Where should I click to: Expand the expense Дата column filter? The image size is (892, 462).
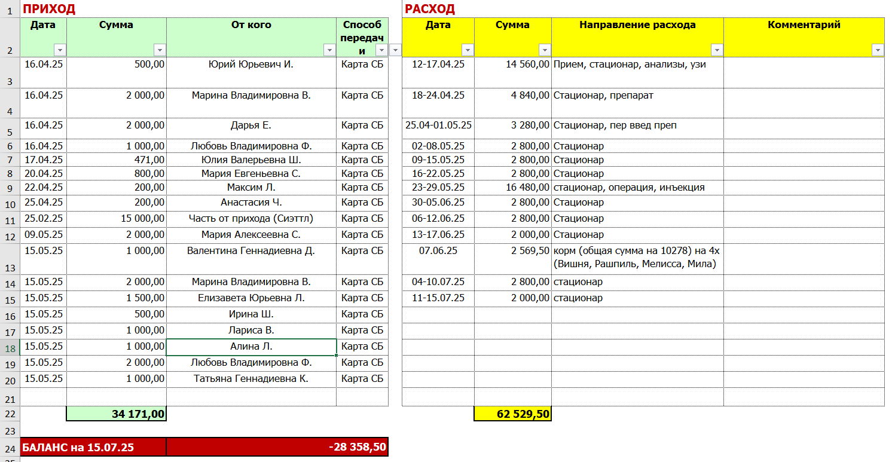coord(467,50)
